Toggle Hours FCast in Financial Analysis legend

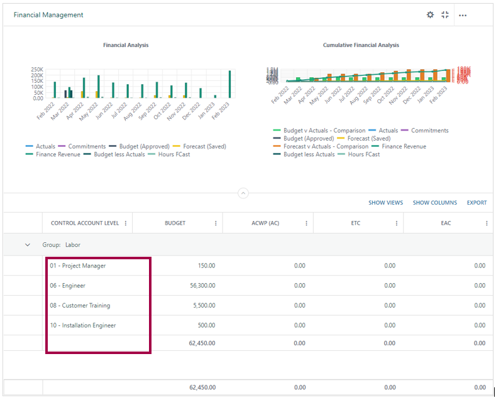point(168,154)
